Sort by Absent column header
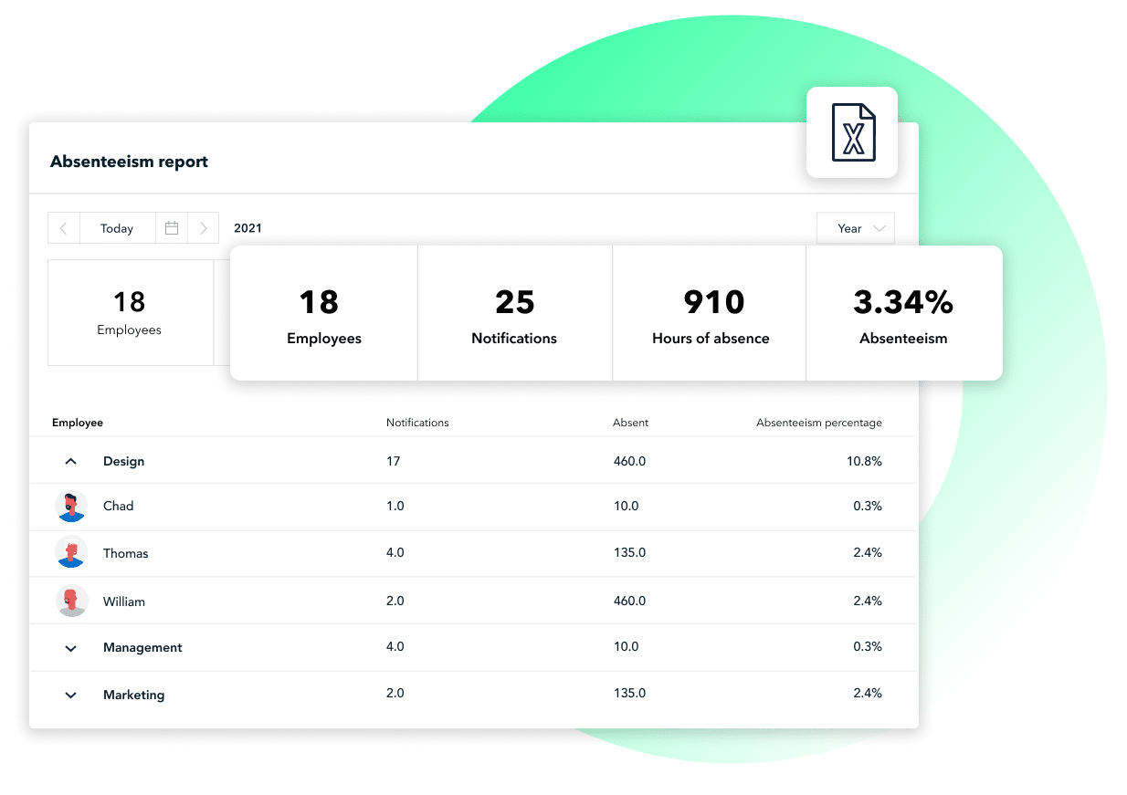Screen dimensions: 1127x795 [x=630, y=423]
